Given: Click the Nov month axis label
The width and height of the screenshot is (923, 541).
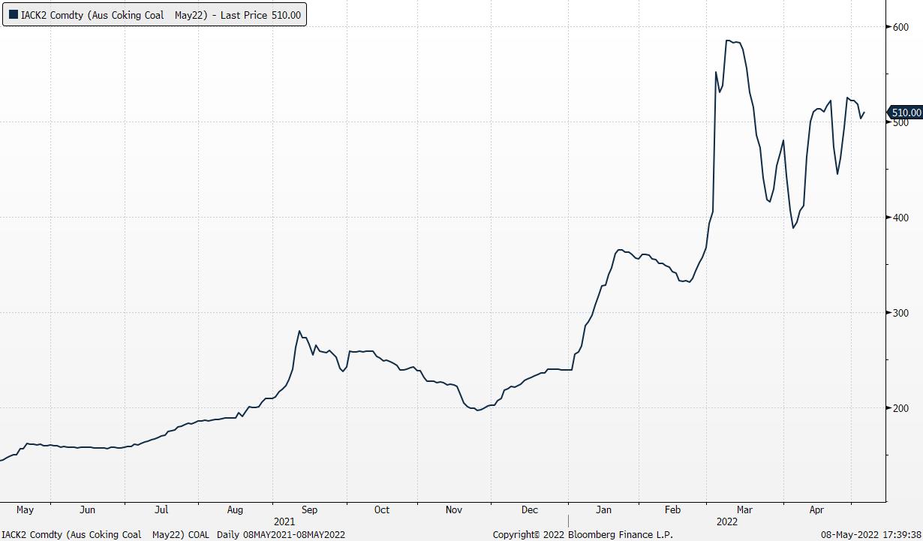Looking at the screenshot, I should coord(453,510).
